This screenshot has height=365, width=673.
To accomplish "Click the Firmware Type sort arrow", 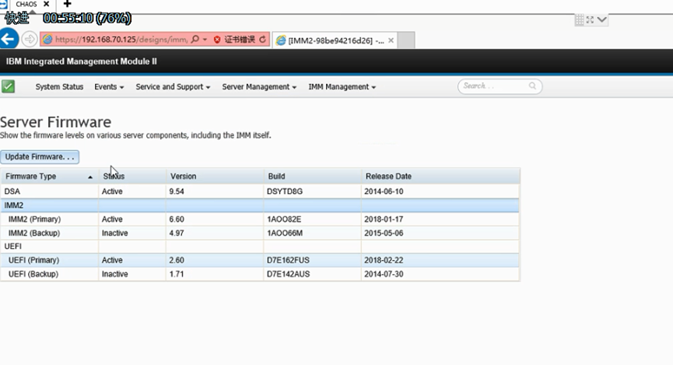I will (90, 177).
